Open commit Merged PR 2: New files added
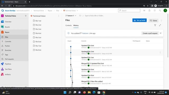Screen dimensions: 169x95 pos(92,82)
